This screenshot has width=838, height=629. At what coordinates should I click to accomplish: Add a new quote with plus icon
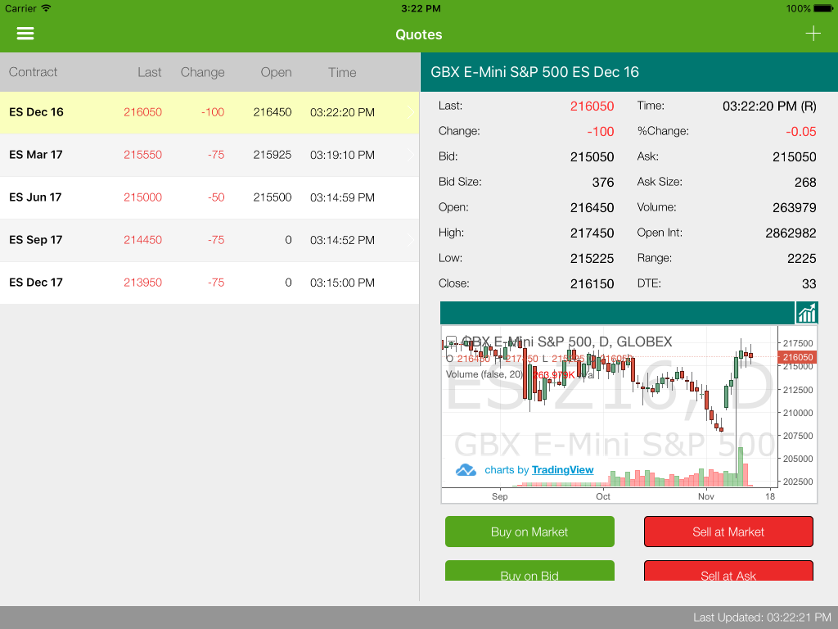pyautogui.click(x=813, y=34)
